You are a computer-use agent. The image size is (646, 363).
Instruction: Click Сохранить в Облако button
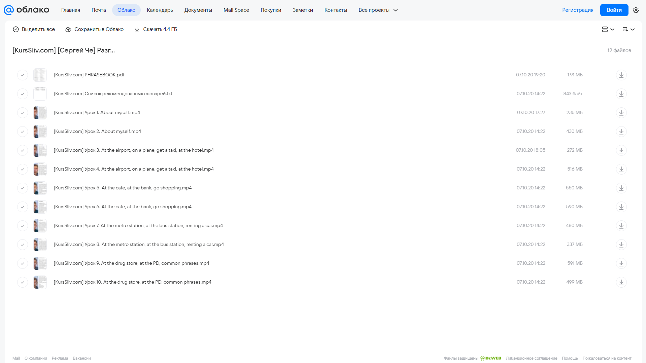[95, 29]
